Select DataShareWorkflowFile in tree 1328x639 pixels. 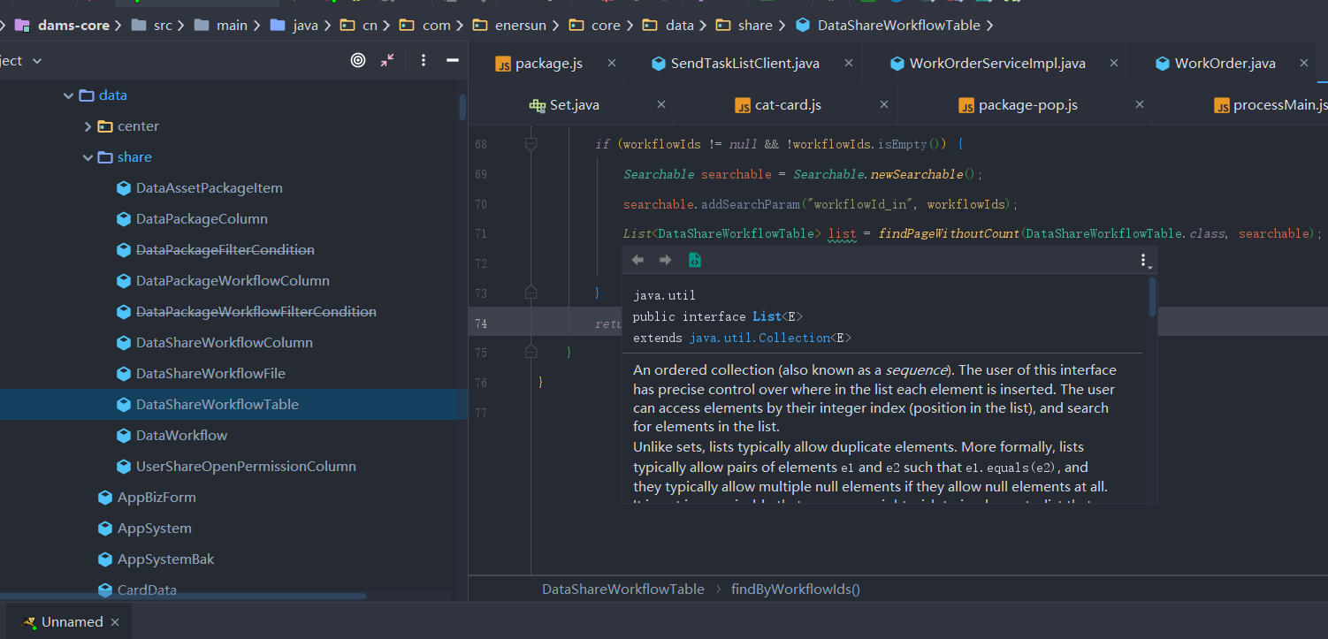210,374
